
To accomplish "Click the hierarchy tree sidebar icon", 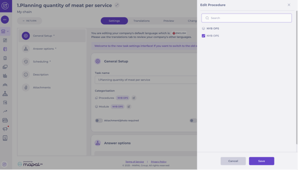I will pyautogui.click(x=5, y=94).
